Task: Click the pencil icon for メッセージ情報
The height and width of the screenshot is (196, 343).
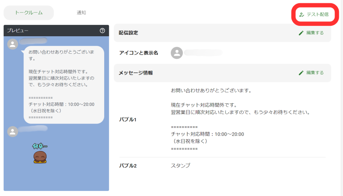Action: [x=302, y=73]
